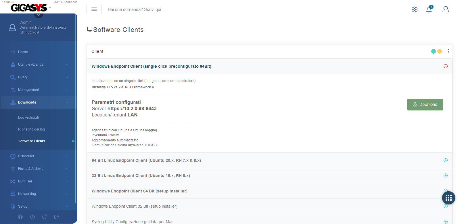462x224 pixels.
Task: Click the 'Location/Tenant LAN' text
Action: coord(114,115)
